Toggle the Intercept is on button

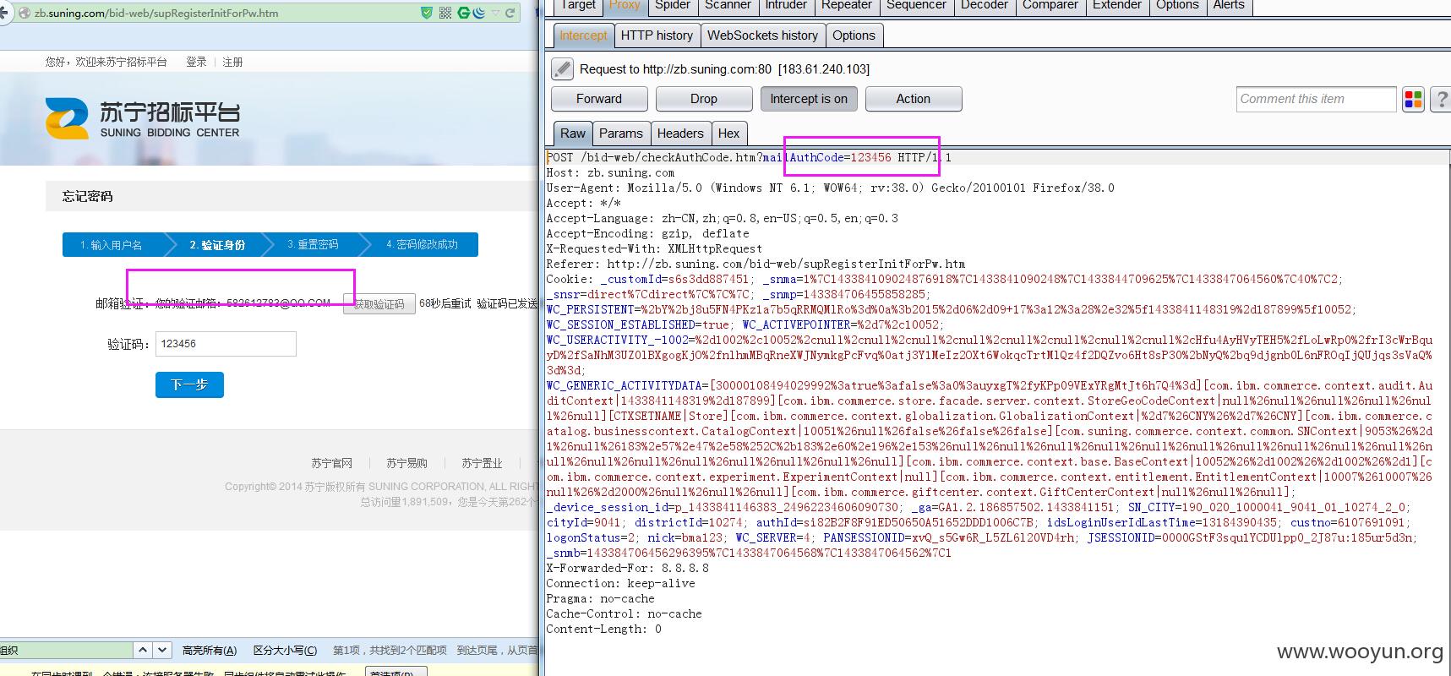point(809,99)
